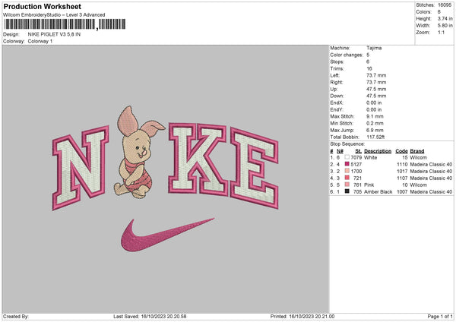Click the 'Colorway 1' value
Viewport: 456px width, 322px height.
point(40,41)
